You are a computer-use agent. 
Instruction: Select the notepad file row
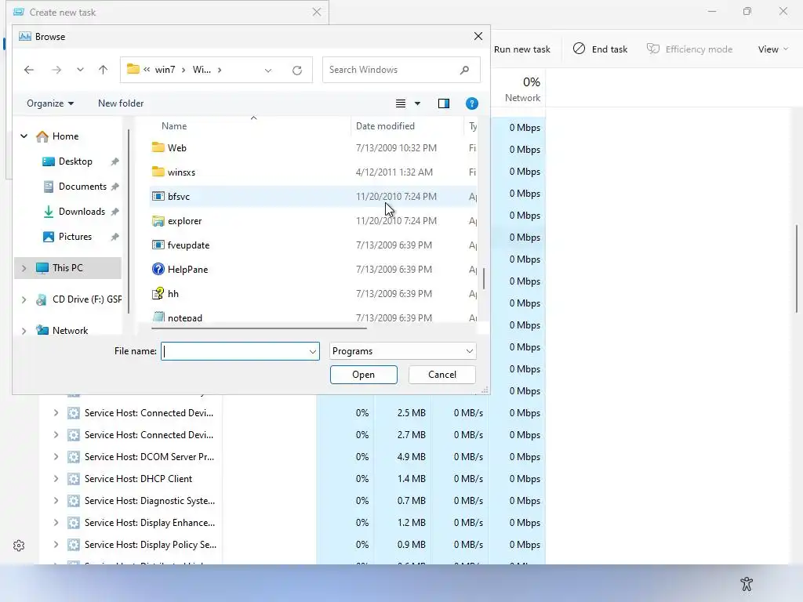click(x=314, y=317)
